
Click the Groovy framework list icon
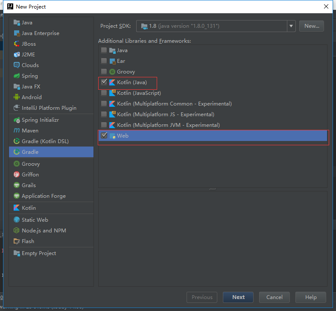[x=112, y=72]
